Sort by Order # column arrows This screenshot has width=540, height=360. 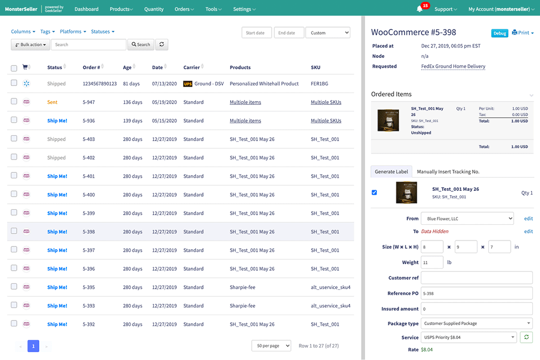tap(102, 66)
